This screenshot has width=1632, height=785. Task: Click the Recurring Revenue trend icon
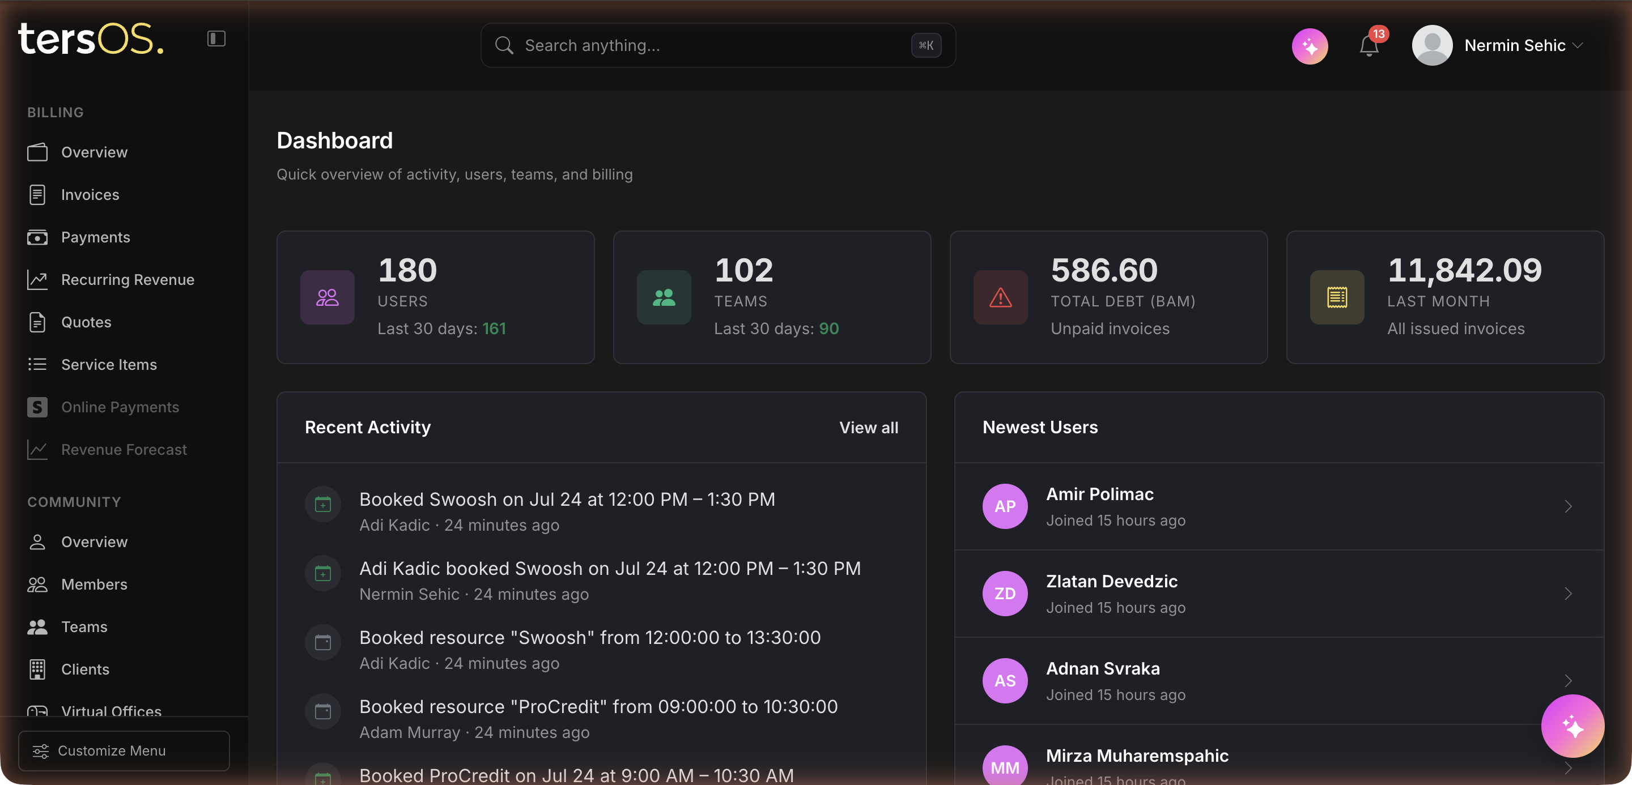click(37, 280)
